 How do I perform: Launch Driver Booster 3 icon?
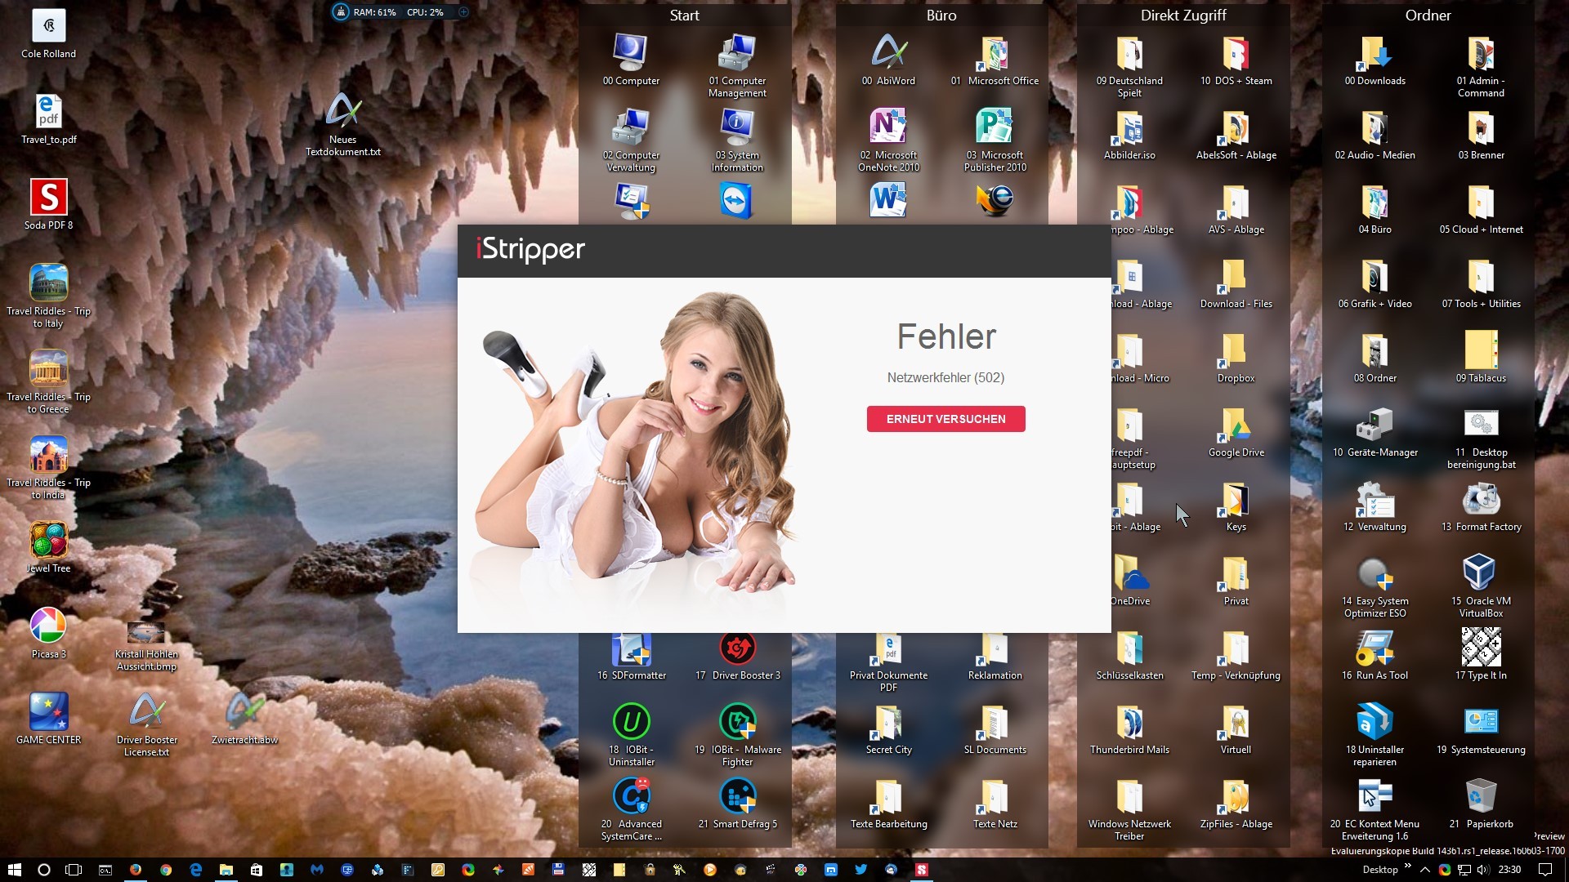coord(737,648)
